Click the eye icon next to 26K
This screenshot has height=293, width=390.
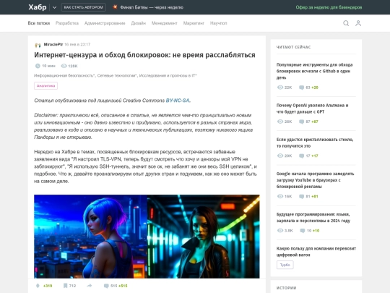[x=280, y=122]
